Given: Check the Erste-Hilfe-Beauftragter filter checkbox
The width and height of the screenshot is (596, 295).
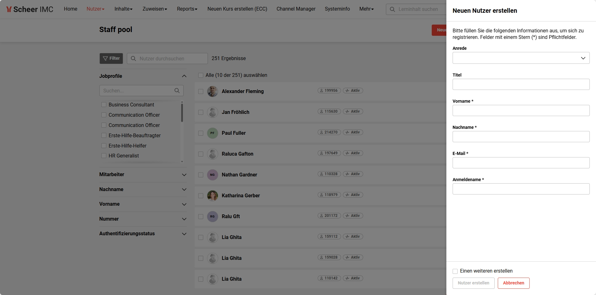Looking at the screenshot, I should (104, 135).
